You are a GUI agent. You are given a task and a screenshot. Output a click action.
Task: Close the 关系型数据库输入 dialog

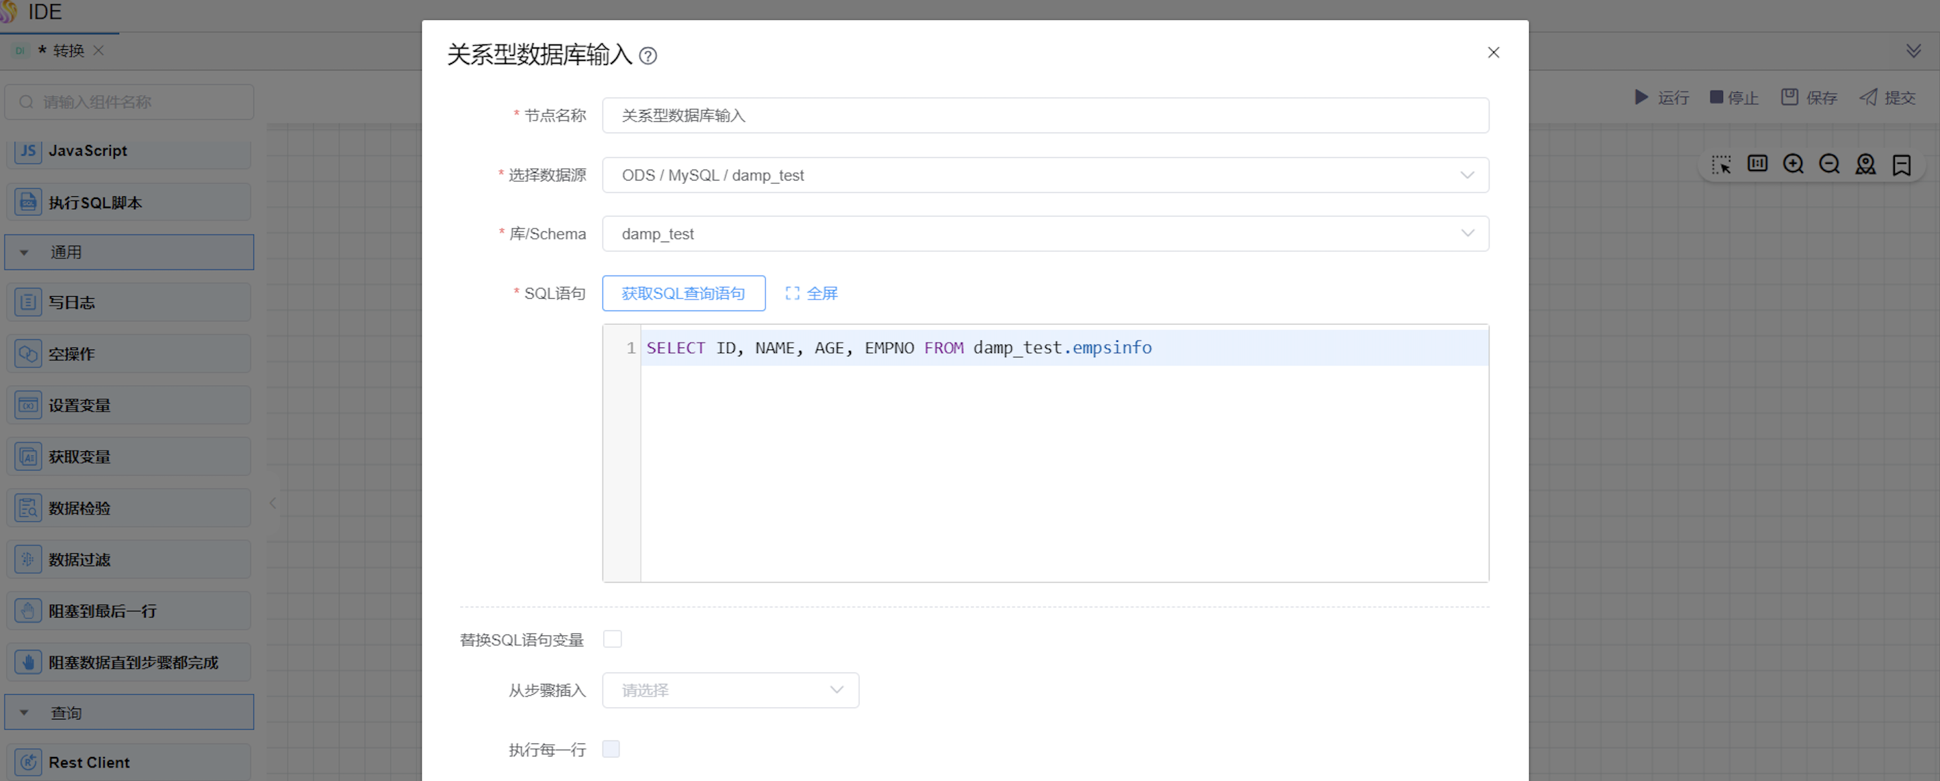coord(1493,53)
